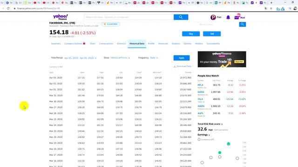Viewport: 298px width, 167px height.
Task: Click the blue magnifier search button
Action: click(181, 17)
